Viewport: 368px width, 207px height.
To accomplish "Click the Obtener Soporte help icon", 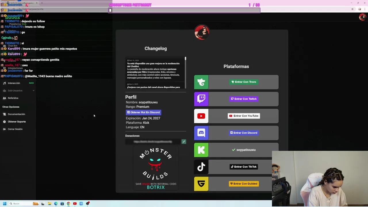I will click(4, 122).
